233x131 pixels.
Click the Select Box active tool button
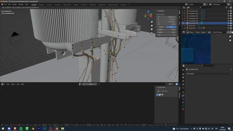[x=158, y=91]
